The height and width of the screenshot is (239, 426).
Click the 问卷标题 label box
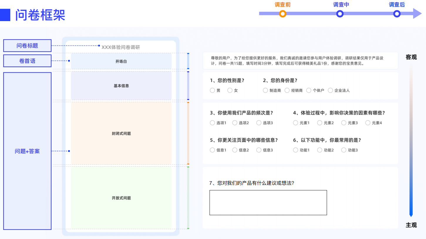click(27, 45)
